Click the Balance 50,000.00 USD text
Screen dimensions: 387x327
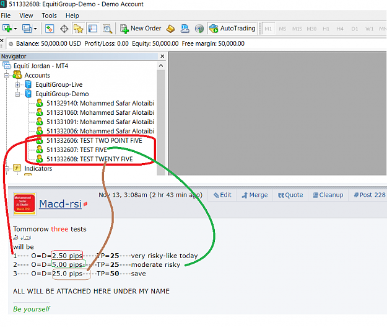(x=49, y=44)
